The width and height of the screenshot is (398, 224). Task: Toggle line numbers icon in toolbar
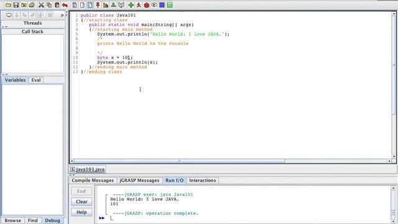point(90,5)
